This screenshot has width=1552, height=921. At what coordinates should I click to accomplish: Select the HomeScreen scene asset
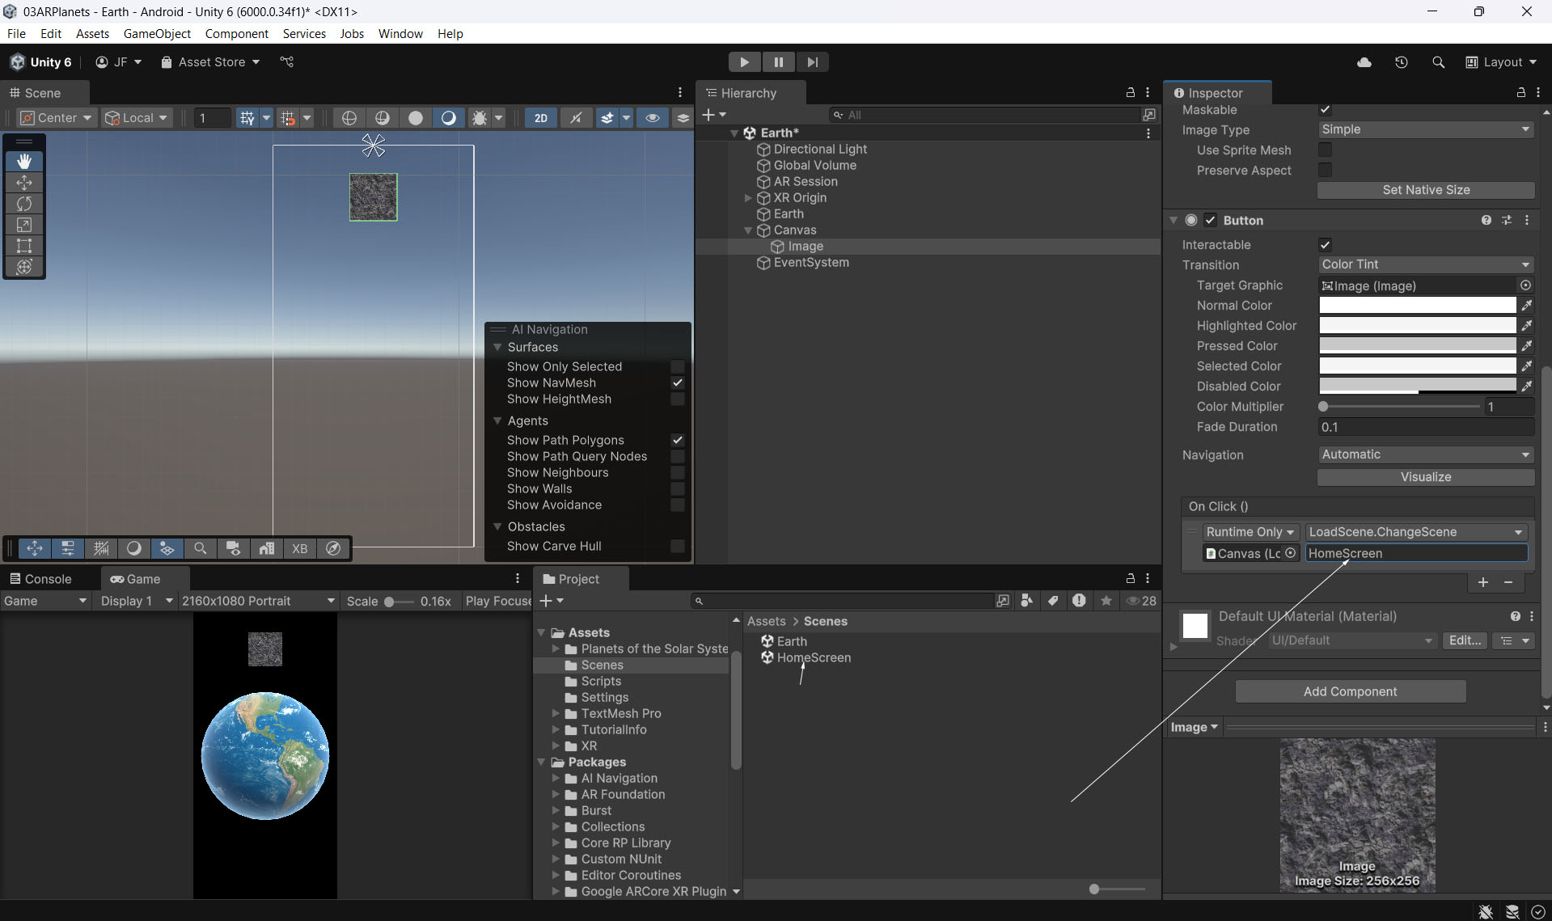(x=813, y=658)
